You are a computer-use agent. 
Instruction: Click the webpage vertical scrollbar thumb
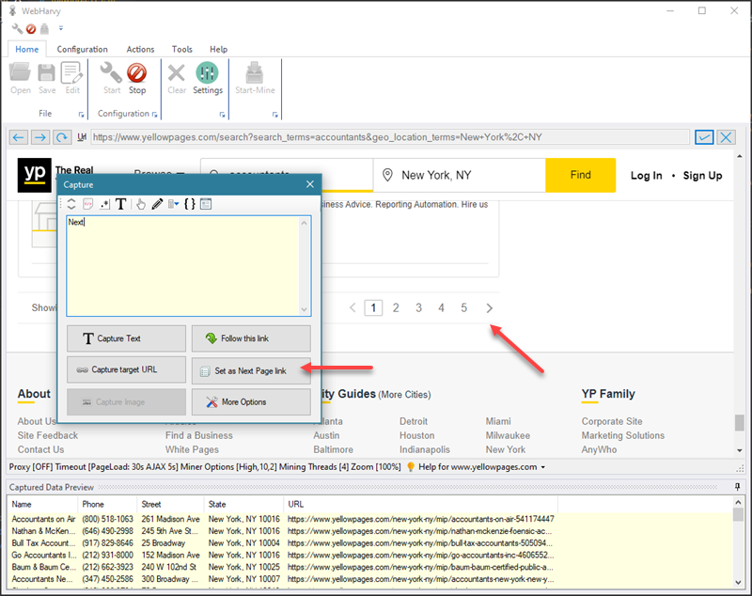740,423
